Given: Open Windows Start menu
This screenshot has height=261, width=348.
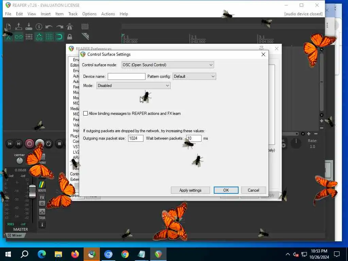Looking at the screenshot, I should pyautogui.click(x=8, y=254).
